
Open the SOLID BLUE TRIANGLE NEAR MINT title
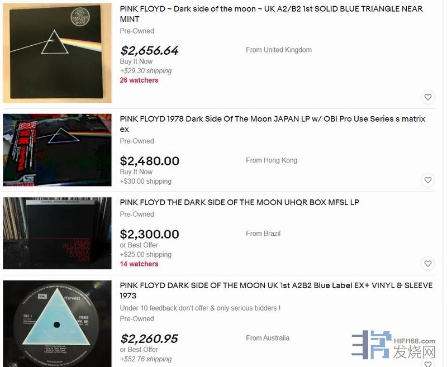pos(271,14)
